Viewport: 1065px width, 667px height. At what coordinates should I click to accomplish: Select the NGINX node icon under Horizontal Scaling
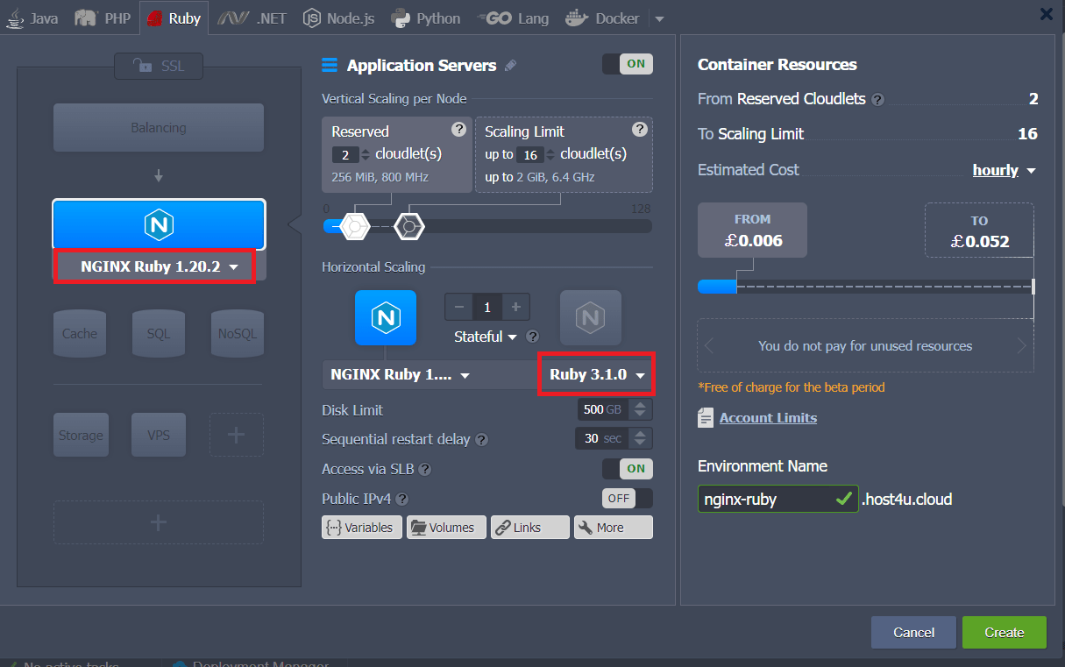pos(386,317)
